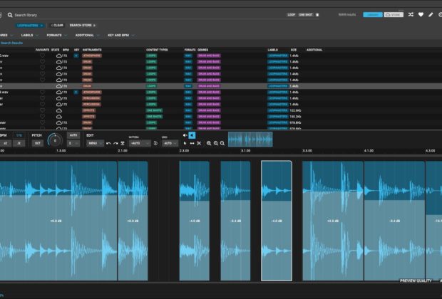Viewport: 442px width, 299px height.
Task: Select the horizontal stretch arrows tool
Action: click(x=192, y=143)
